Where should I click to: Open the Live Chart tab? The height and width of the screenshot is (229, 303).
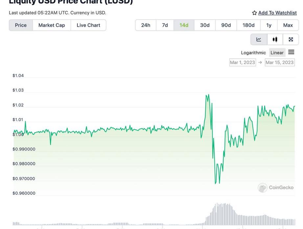(88, 25)
